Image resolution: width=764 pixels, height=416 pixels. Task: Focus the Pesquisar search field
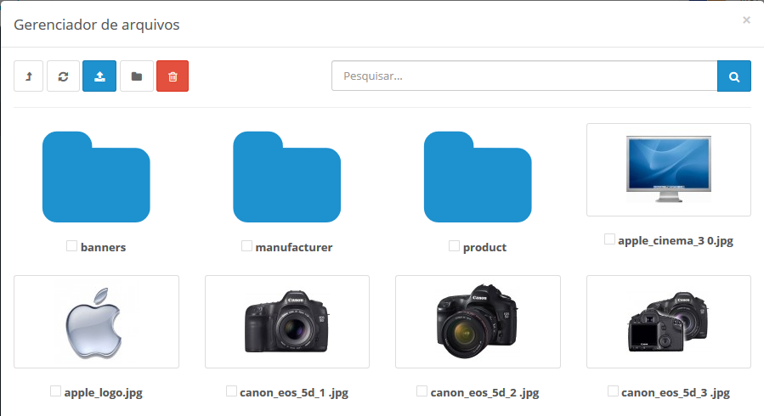(523, 76)
